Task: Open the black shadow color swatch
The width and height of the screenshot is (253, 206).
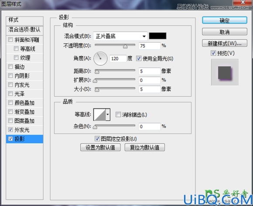Action: click(157, 36)
